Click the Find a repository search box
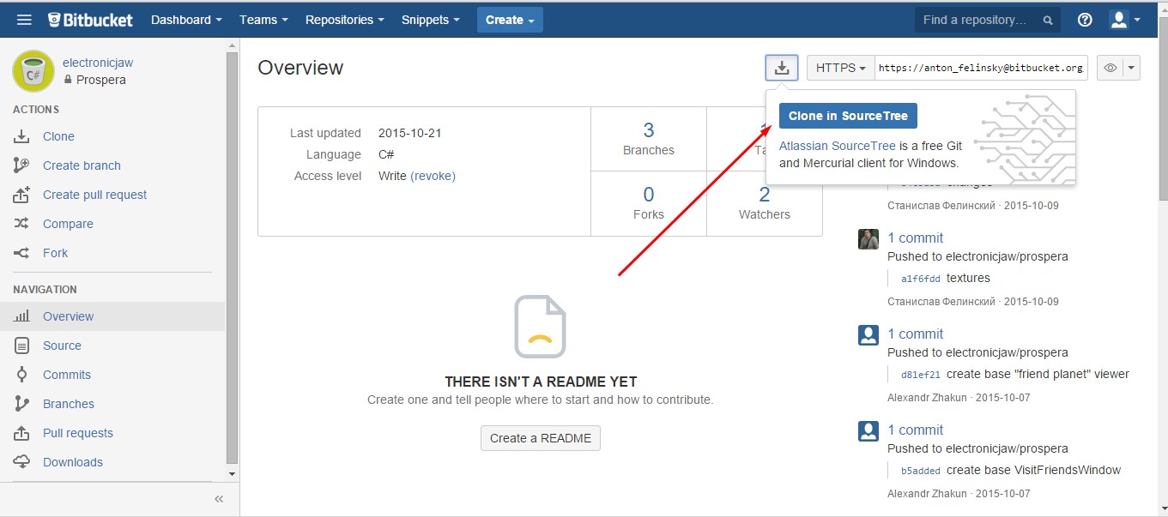The height and width of the screenshot is (517, 1168). pos(987,20)
